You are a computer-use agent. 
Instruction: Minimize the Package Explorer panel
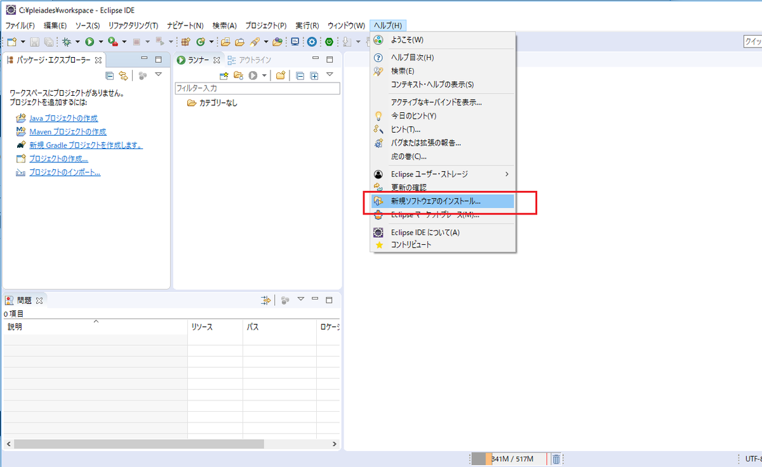tap(144, 59)
